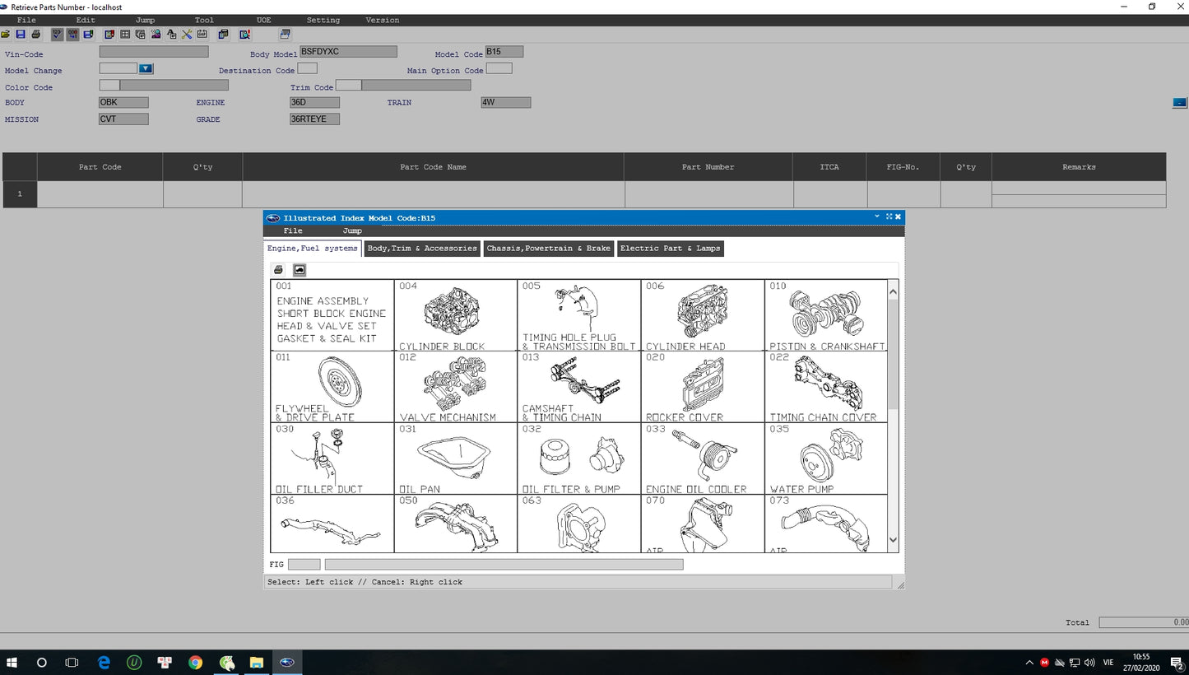Click the magnifier search icon with exclamation
The width and height of the screenshot is (1189, 675).
pyautogui.click(x=244, y=35)
